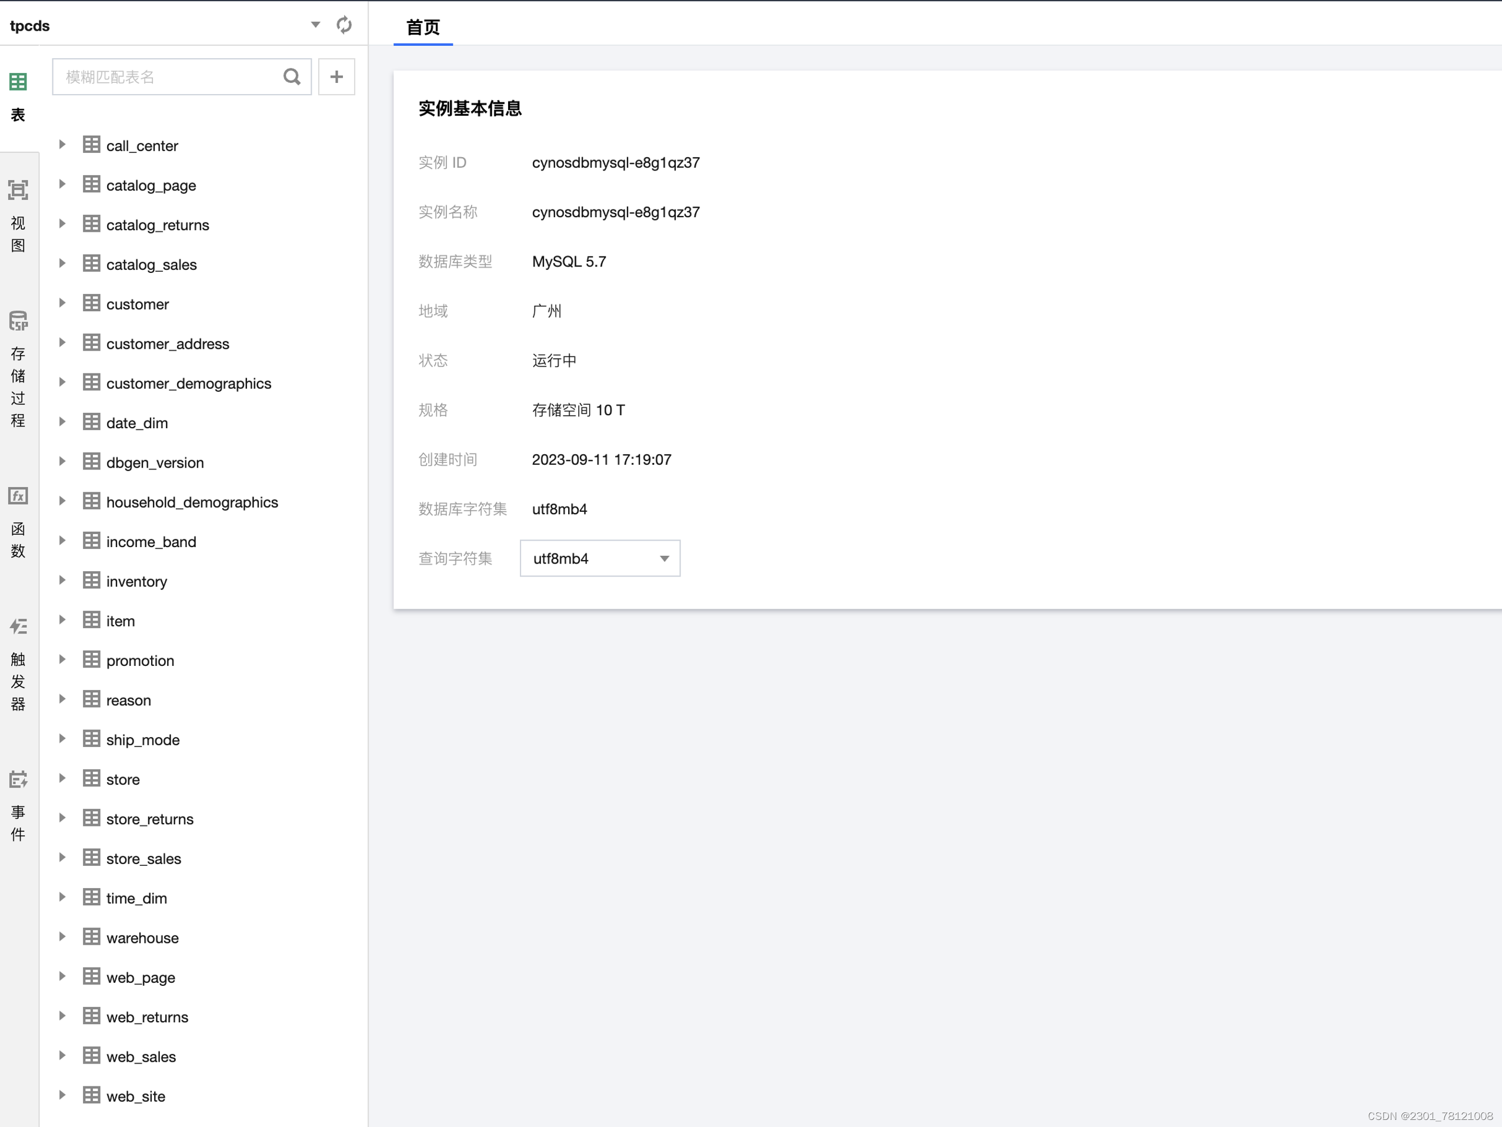This screenshot has width=1502, height=1127.
Task: Click the add new table icon
Action: tap(336, 77)
